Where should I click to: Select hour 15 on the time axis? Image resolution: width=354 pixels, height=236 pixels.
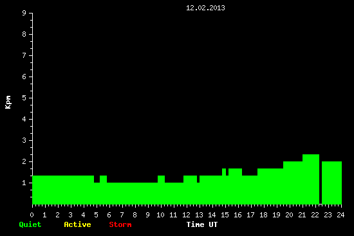pyautogui.click(x=225, y=215)
